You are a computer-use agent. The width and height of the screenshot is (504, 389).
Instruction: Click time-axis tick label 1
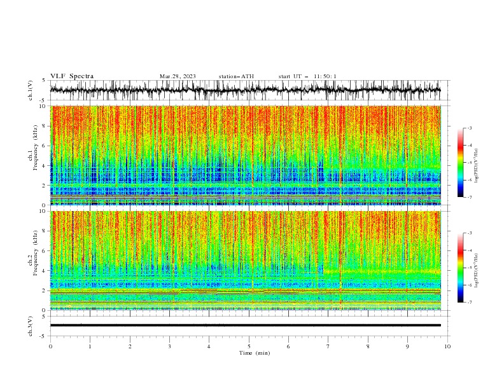(90, 346)
